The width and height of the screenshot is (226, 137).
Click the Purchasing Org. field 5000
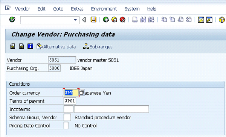point(54,68)
